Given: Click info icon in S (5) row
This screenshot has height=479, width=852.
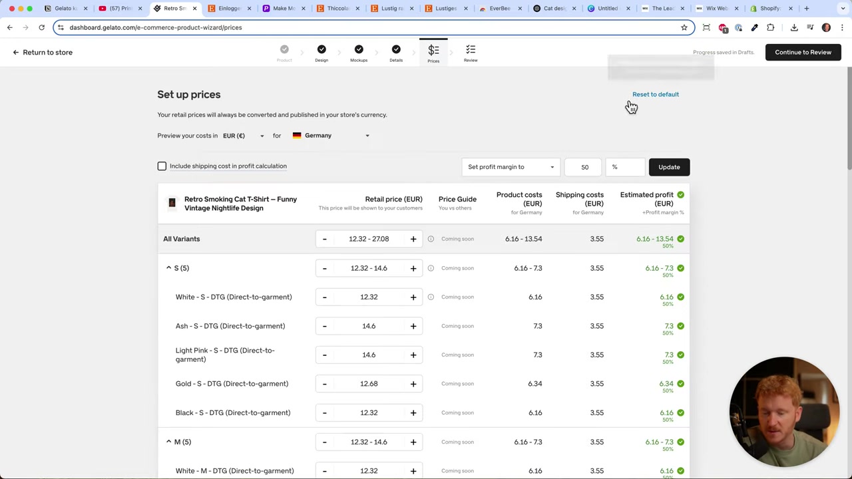Looking at the screenshot, I should 431,268.
